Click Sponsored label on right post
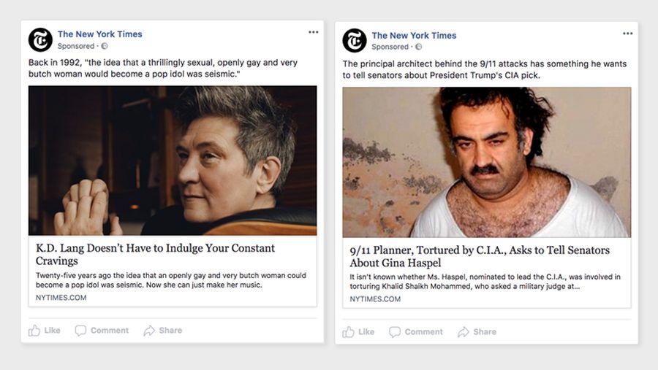Image resolution: width=658 pixels, height=370 pixels. coord(390,47)
